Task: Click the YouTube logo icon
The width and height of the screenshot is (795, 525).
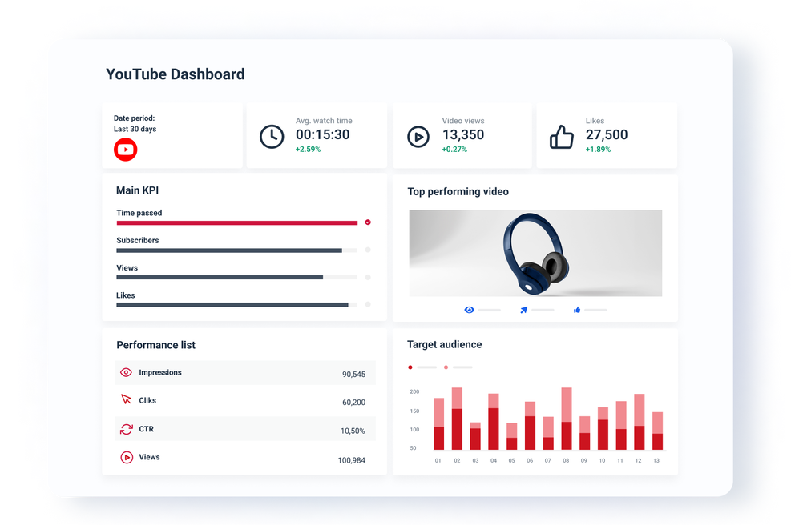Action: [125, 150]
